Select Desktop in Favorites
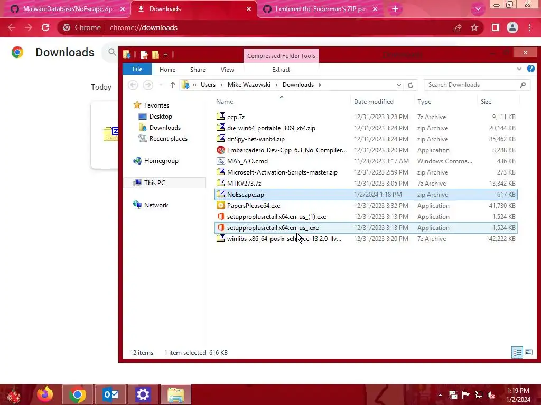The height and width of the screenshot is (405, 541). [161, 117]
